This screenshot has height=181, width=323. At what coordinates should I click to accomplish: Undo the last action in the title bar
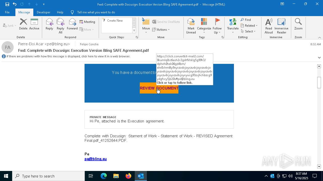click(x=15, y=4)
